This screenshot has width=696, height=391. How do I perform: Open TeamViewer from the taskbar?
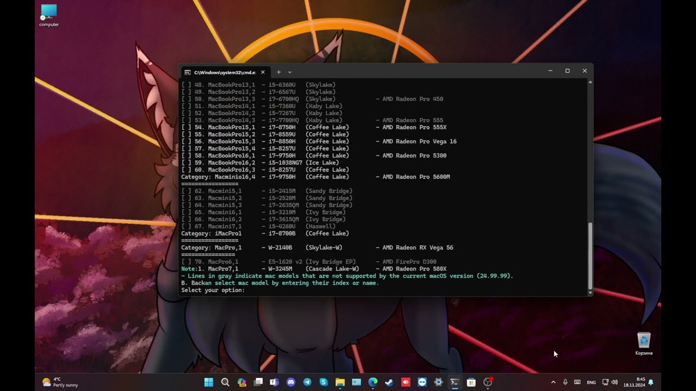tap(422, 382)
